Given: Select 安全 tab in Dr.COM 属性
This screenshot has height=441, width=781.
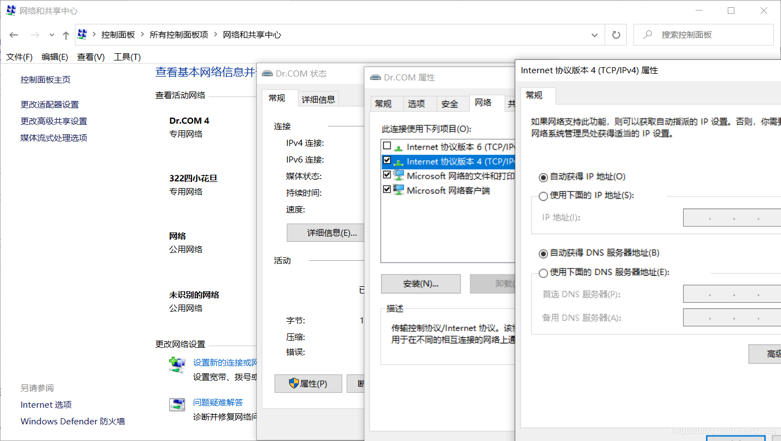Looking at the screenshot, I should (x=450, y=104).
